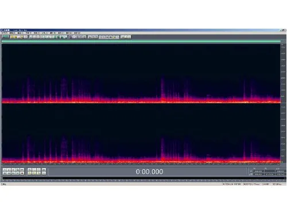Click the green display range bar above the spectrogram

141,41
